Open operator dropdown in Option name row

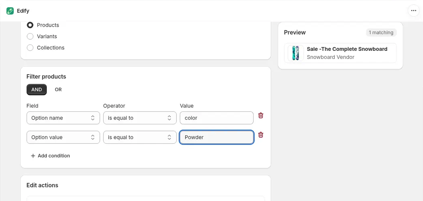pyautogui.click(x=140, y=118)
